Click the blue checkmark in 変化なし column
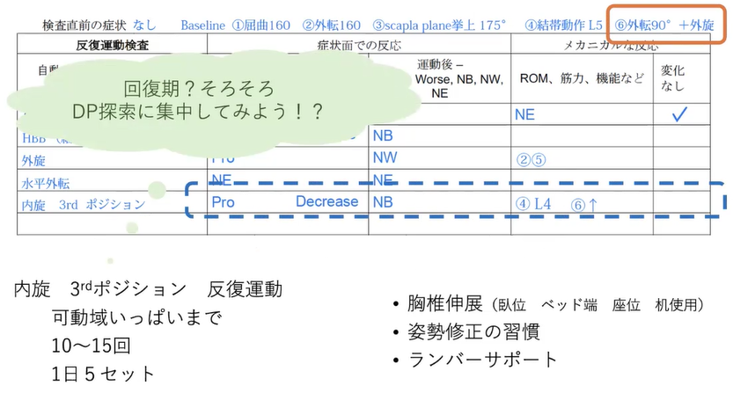Screen dimensions: 748x393 click(678, 114)
